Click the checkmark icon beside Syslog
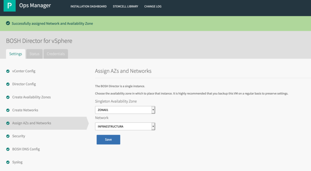Screen dimensions: 311x171 (8, 162)
